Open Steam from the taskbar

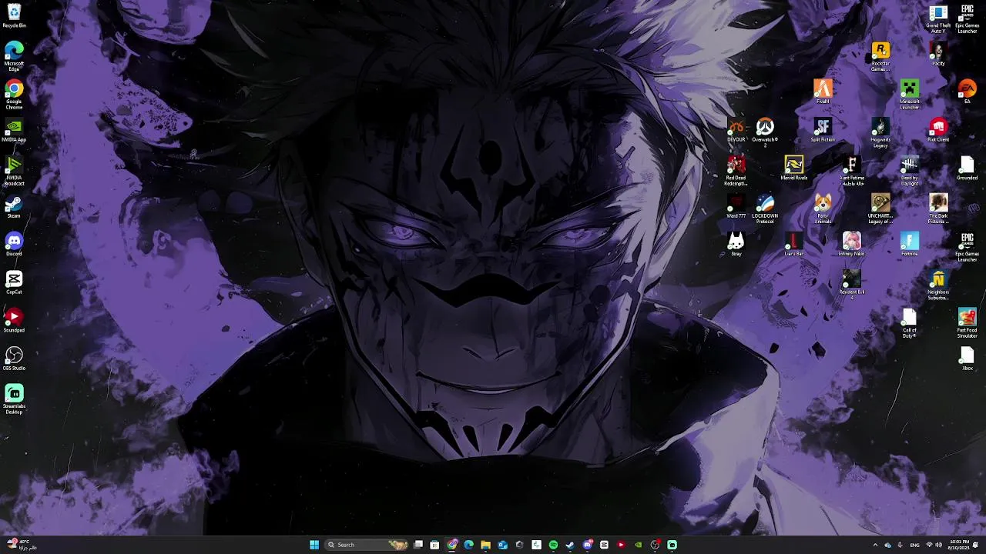(x=570, y=545)
